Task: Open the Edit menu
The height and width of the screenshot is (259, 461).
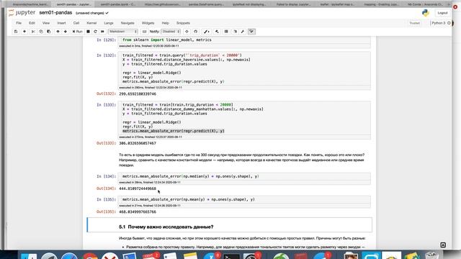Action: click(x=32, y=23)
